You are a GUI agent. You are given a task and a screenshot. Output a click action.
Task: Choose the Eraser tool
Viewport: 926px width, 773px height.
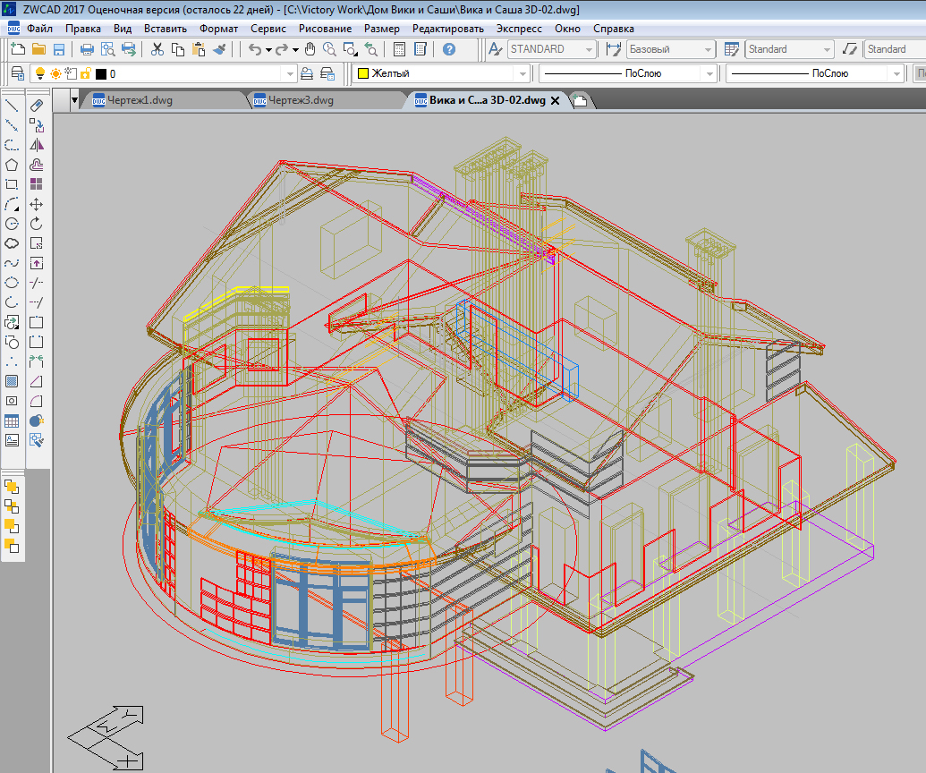[37, 105]
